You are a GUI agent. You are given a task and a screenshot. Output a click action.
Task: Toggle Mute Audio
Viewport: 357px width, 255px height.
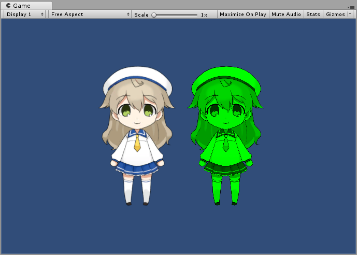pyautogui.click(x=286, y=15)
